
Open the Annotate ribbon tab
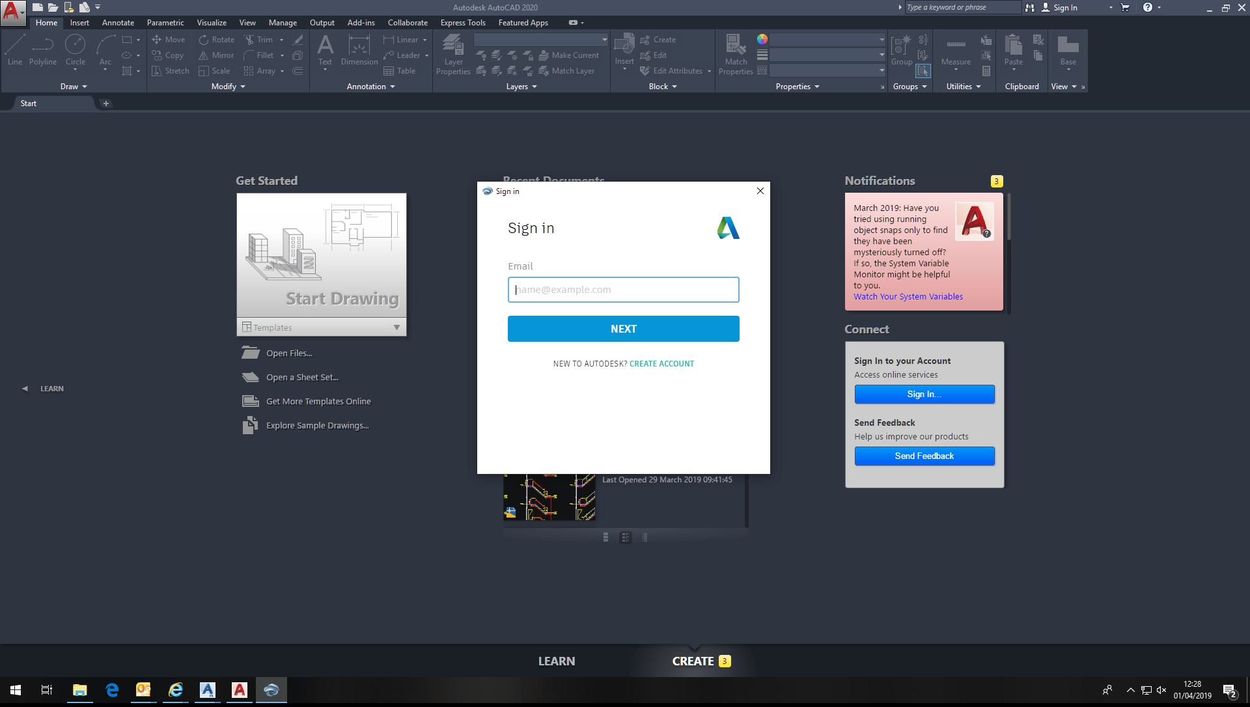click(x=118, y=23)
